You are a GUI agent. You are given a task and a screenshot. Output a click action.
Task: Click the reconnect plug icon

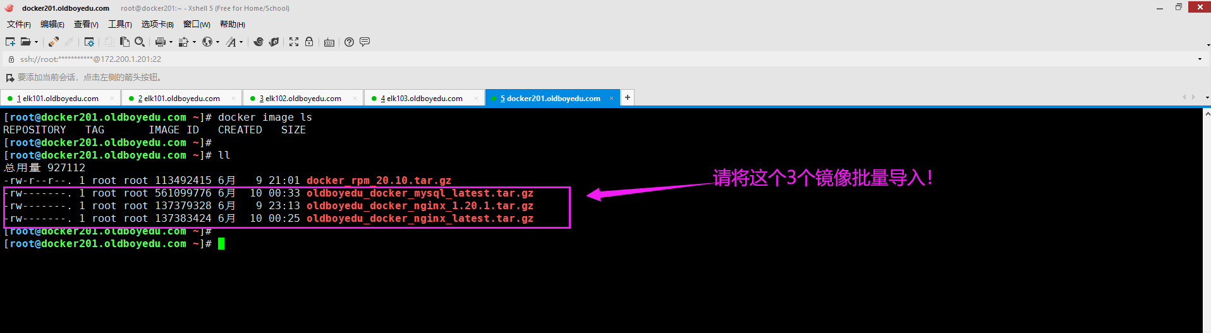tap(54, 42)
